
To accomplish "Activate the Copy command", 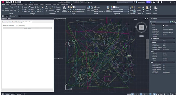I will pos(24,9).
